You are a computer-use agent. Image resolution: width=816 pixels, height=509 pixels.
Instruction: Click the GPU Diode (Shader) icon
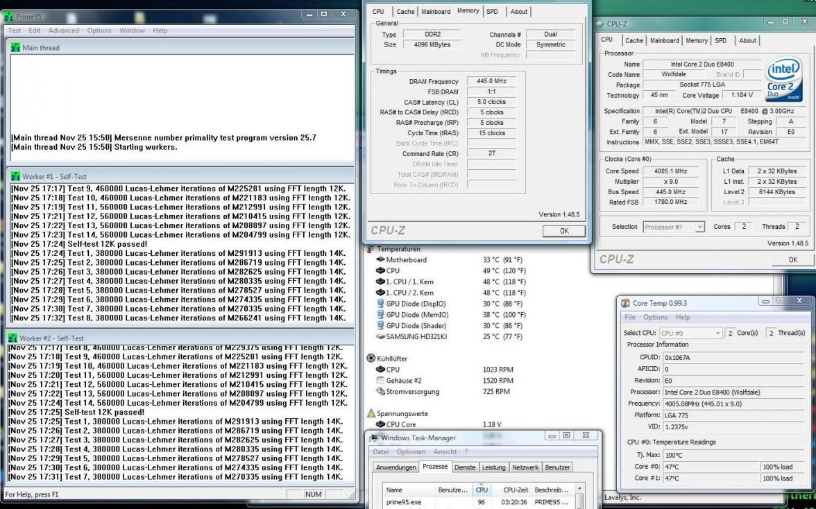[380, 325]
